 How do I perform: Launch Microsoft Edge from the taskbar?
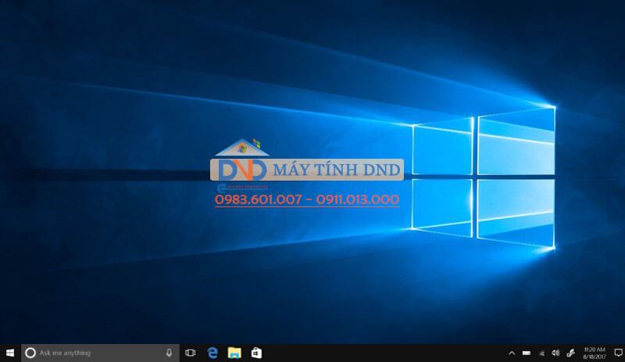[x=212, y=353]
